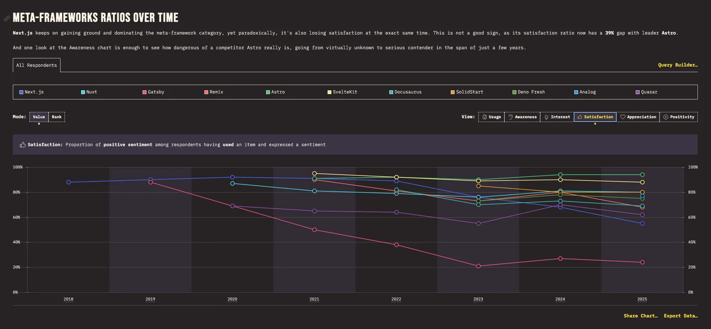
Task: Switch to the Awareness view tab
Action: [522, 117]
